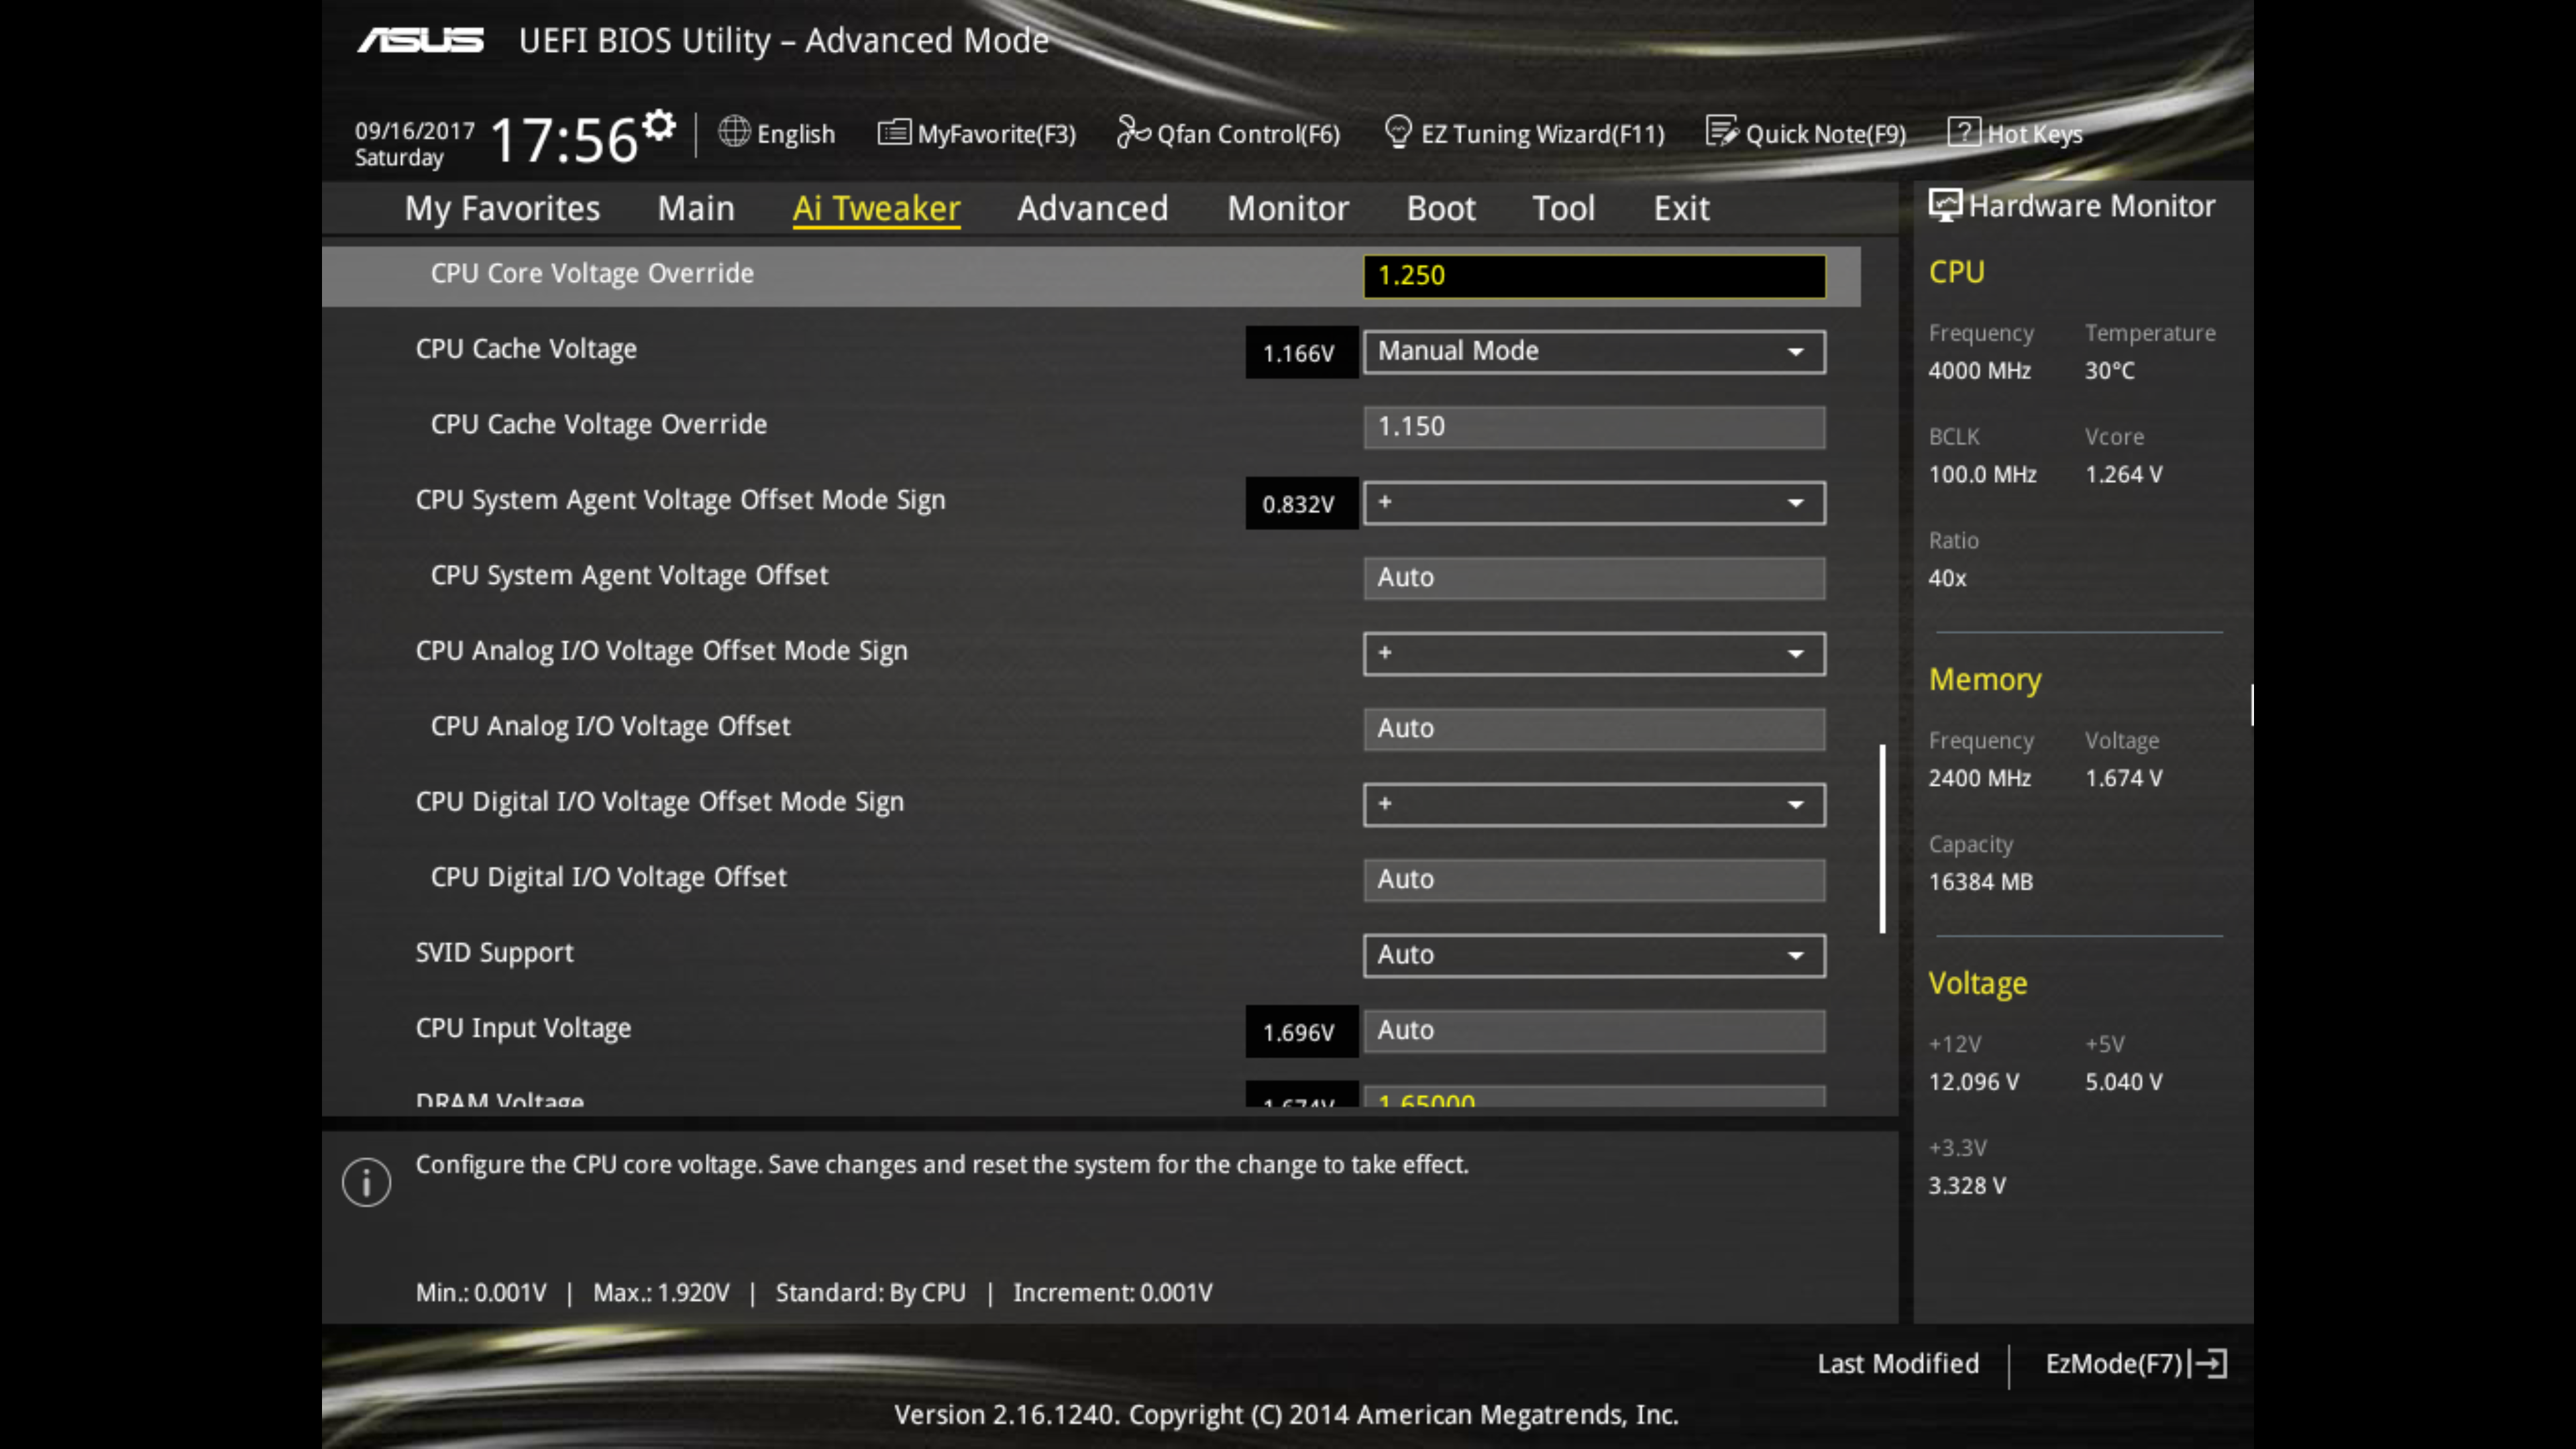Click the 4000 MHz CPU frequency value

click(1979, 371)
